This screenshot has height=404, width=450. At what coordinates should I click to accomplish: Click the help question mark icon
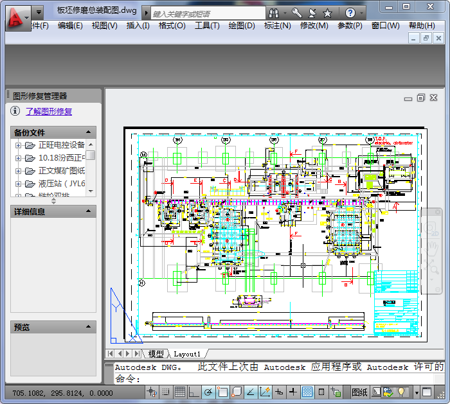click(350, 13)
